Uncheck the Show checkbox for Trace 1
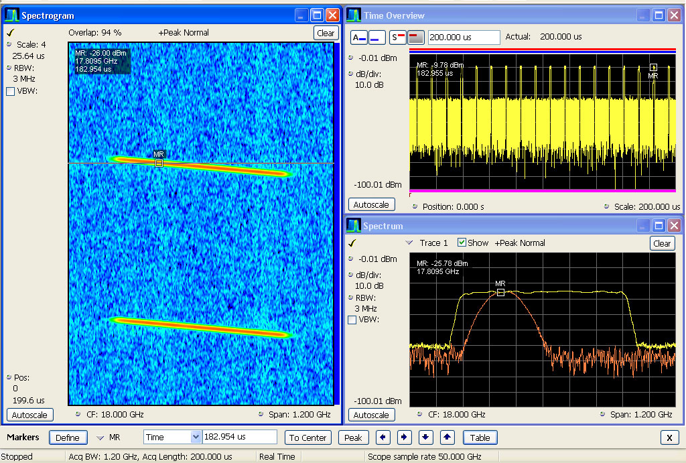This screenshot has height=463, width=686. point(462,243)
